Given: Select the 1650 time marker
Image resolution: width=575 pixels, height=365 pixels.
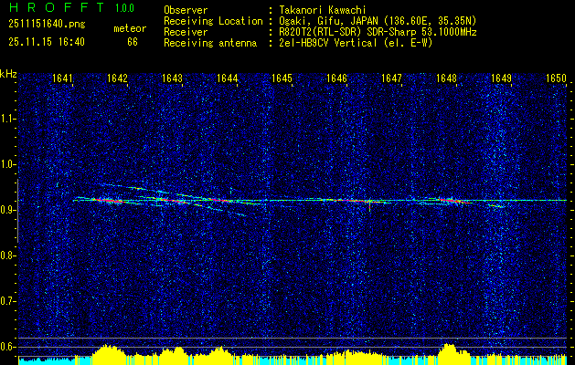Looking at the screenshot, I should [557, 78].
